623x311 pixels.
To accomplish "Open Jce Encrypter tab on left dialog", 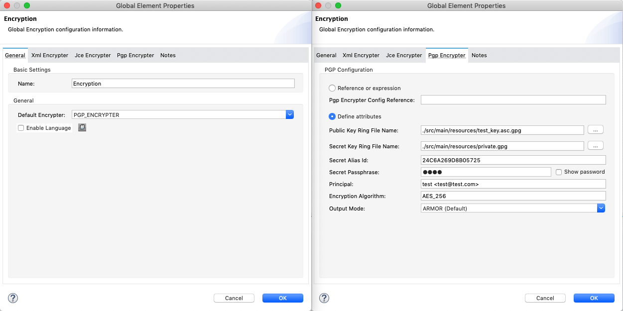I will pos(93,55).
